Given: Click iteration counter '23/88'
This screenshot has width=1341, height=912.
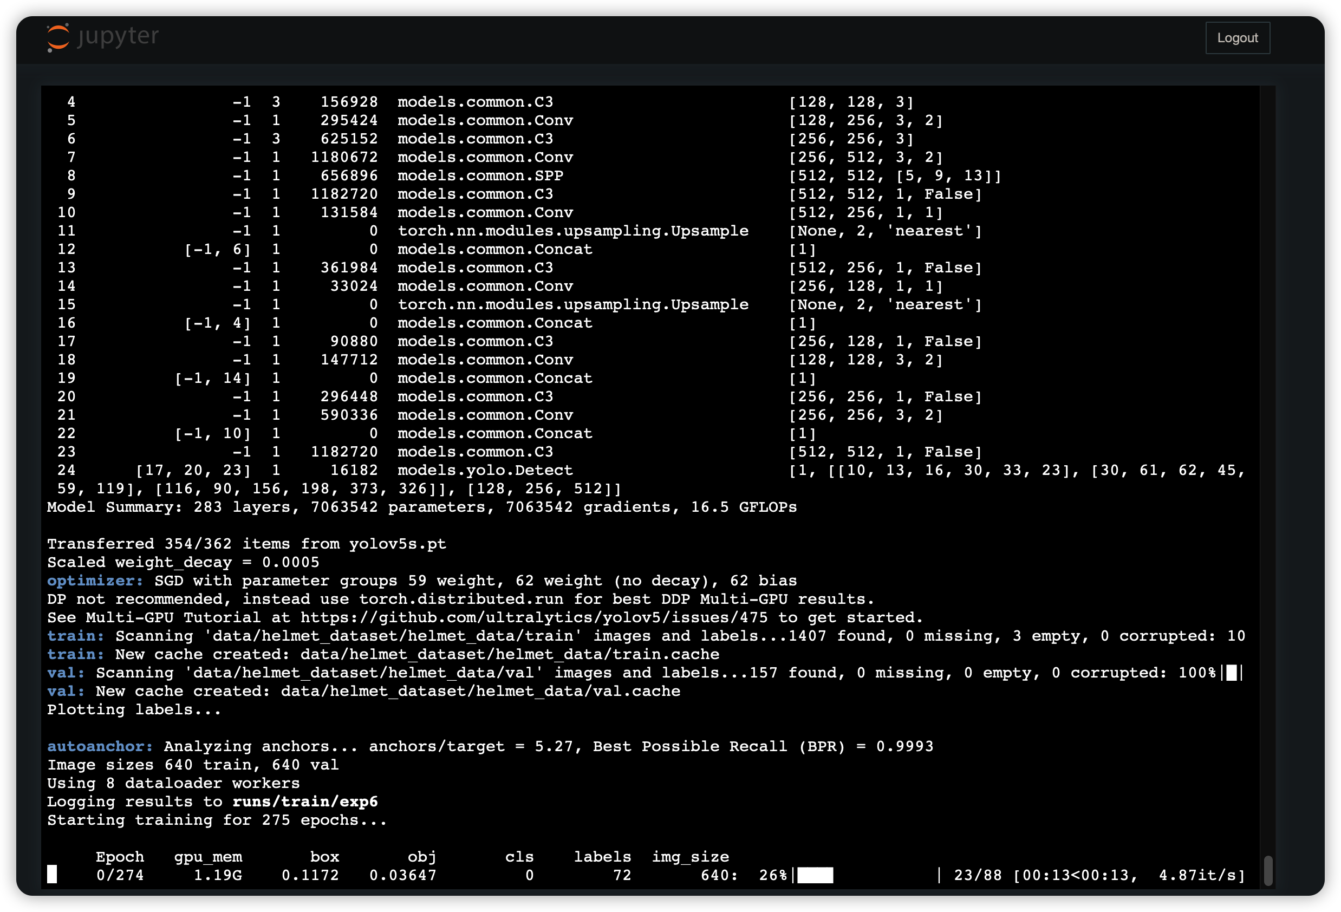Looking at the screenshot, I should [978, 875].
